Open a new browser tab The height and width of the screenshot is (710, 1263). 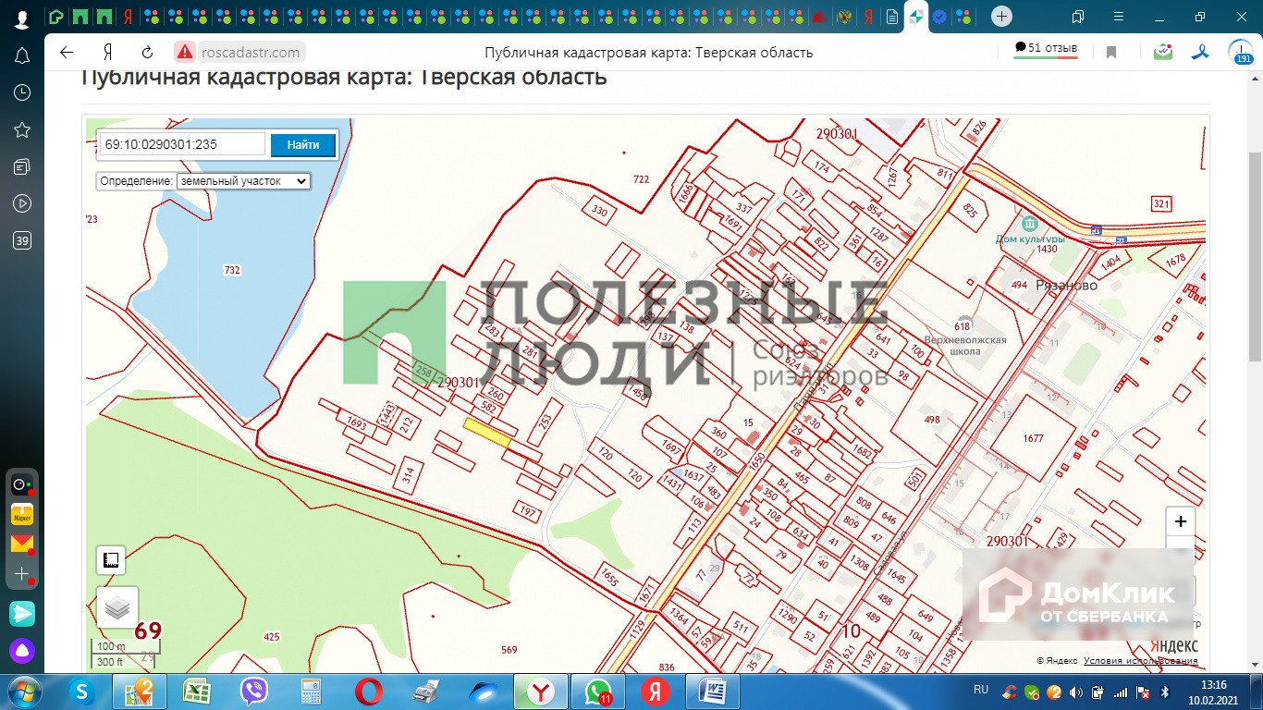1001,17
